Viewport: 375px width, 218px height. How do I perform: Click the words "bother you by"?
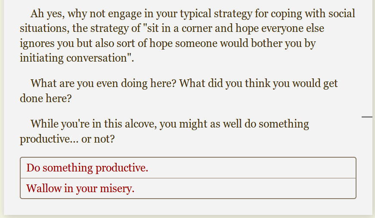pos(283,44)
